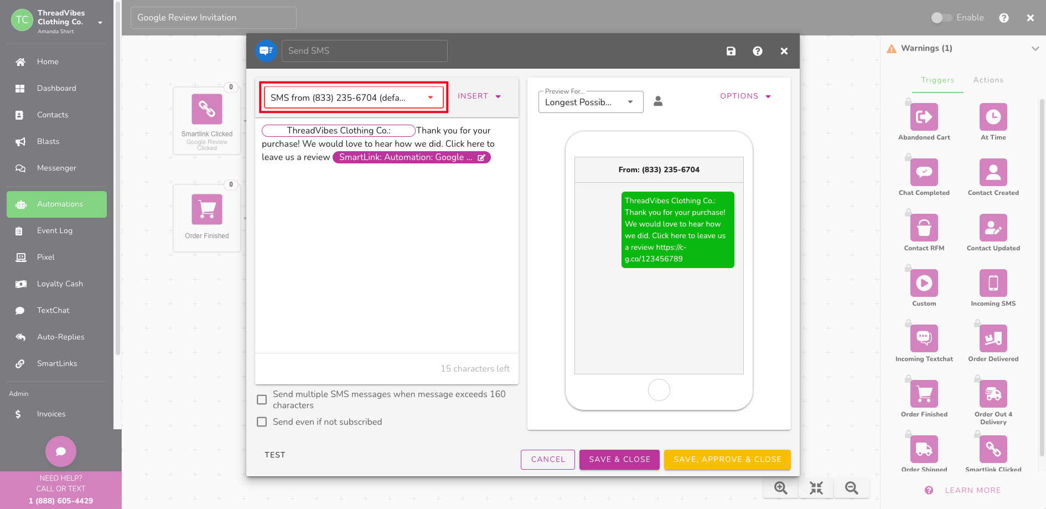This screenshot has width=1046, height=509.
Task: Go to Home in sidebar
Action: click(56, 61)
